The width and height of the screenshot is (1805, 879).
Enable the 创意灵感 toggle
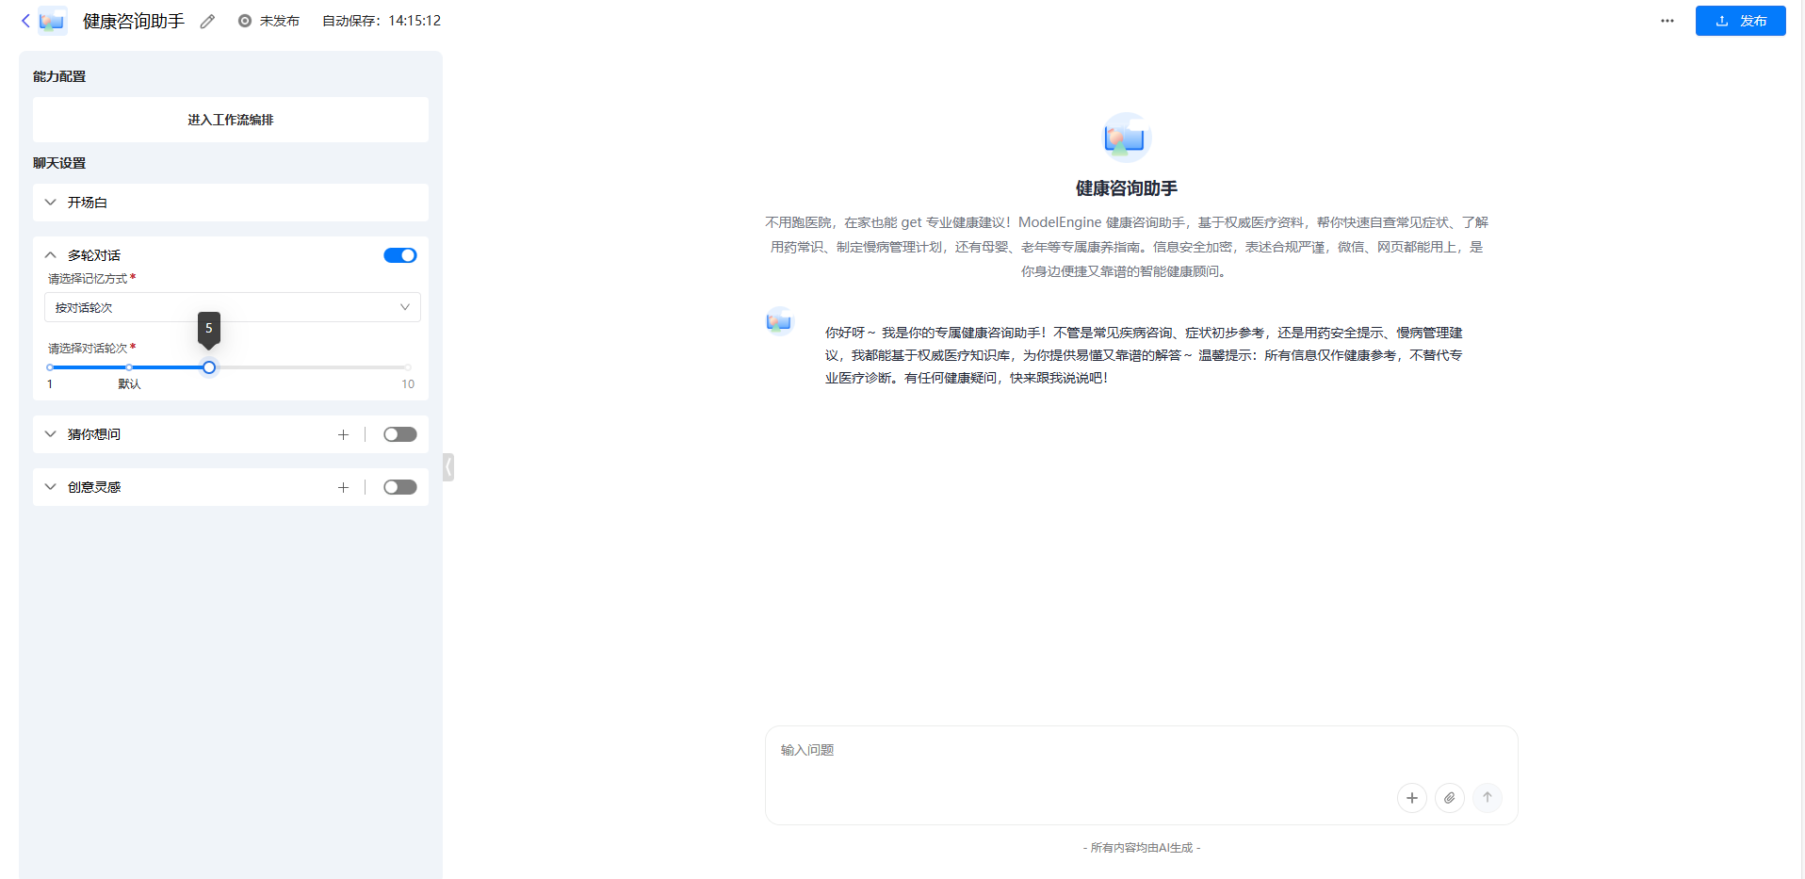pos(399,487)
